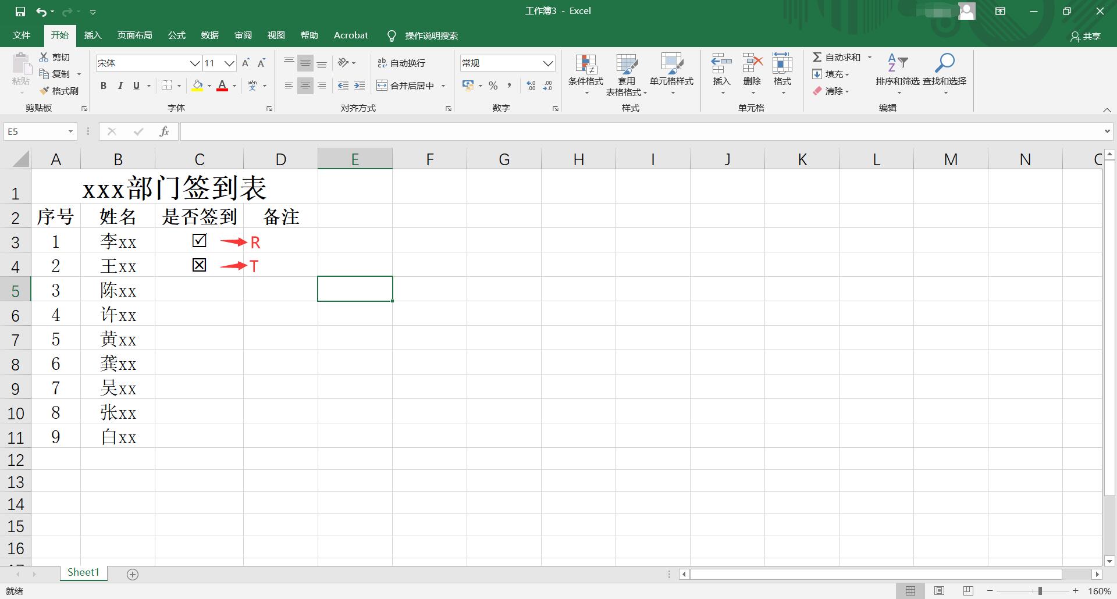Apply comma style number format
Screen dimensions: 1117x599
(x=509, y=85)
